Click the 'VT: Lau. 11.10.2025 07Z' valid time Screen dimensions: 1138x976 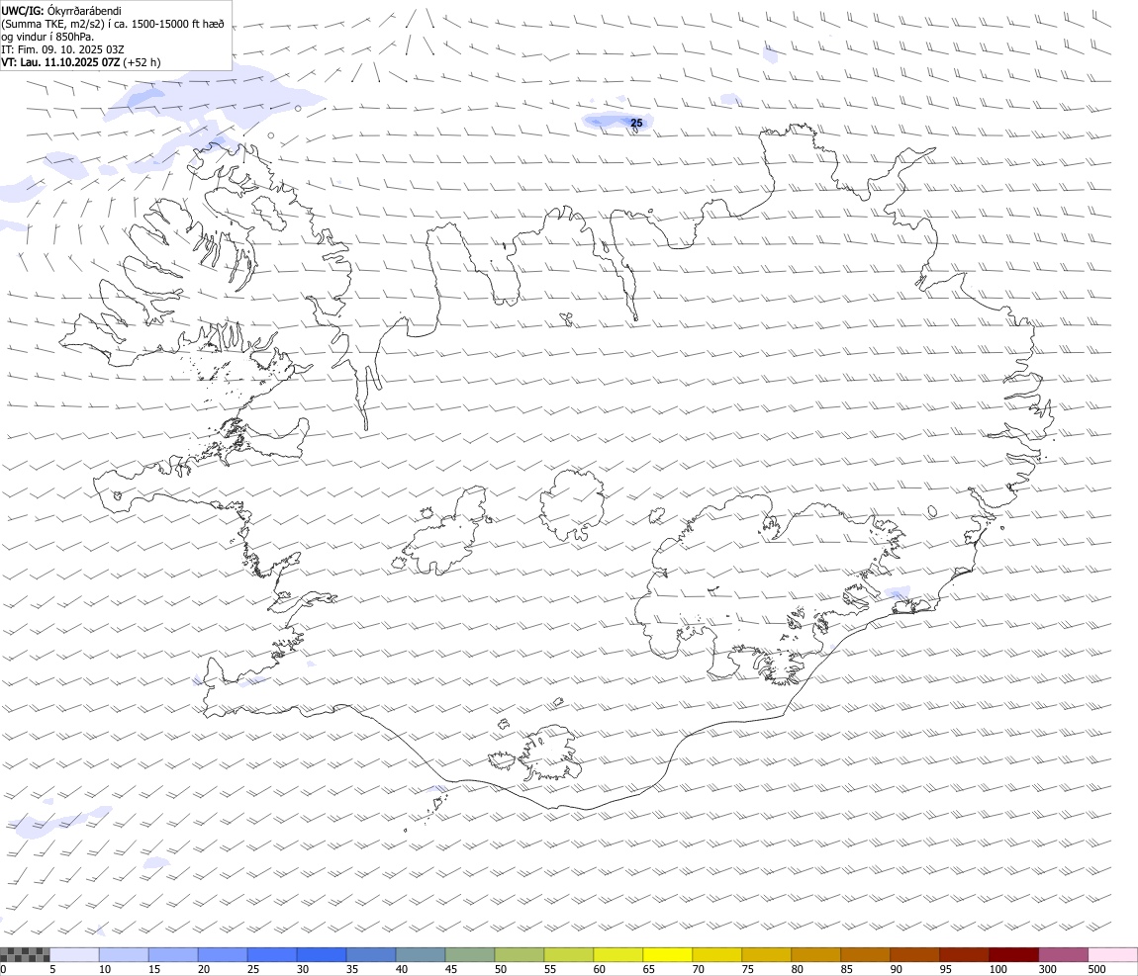tap(60, 62)
